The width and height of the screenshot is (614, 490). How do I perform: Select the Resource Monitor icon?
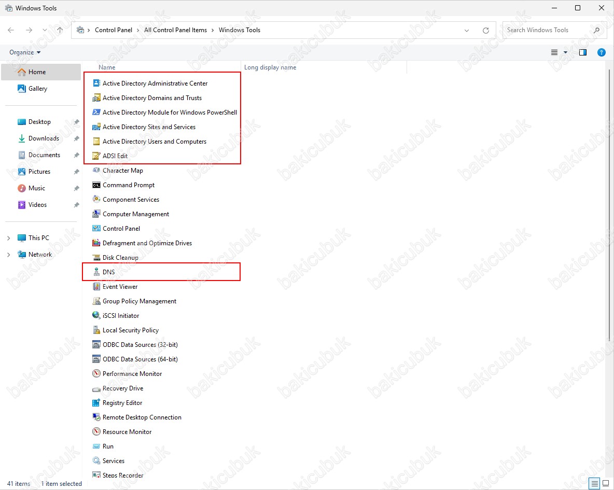tap(96, 431)
